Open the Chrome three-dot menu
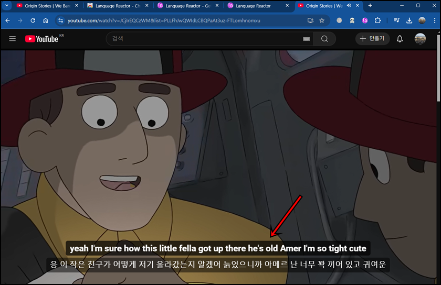 click(x=435, y=20)
